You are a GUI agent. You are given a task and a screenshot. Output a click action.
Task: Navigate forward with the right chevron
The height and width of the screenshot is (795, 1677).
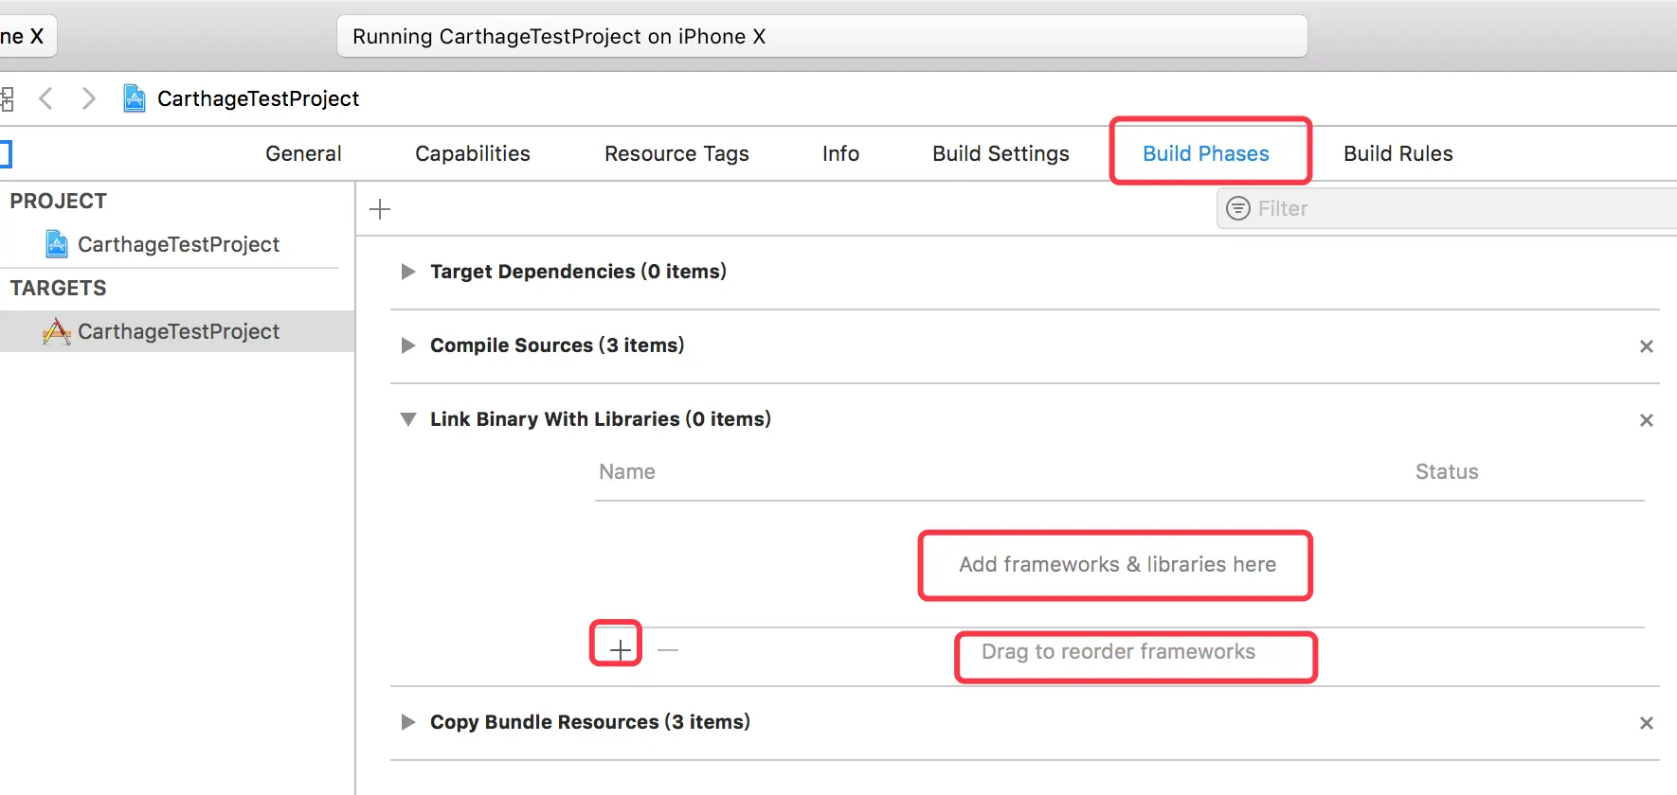tap(88, 98)
